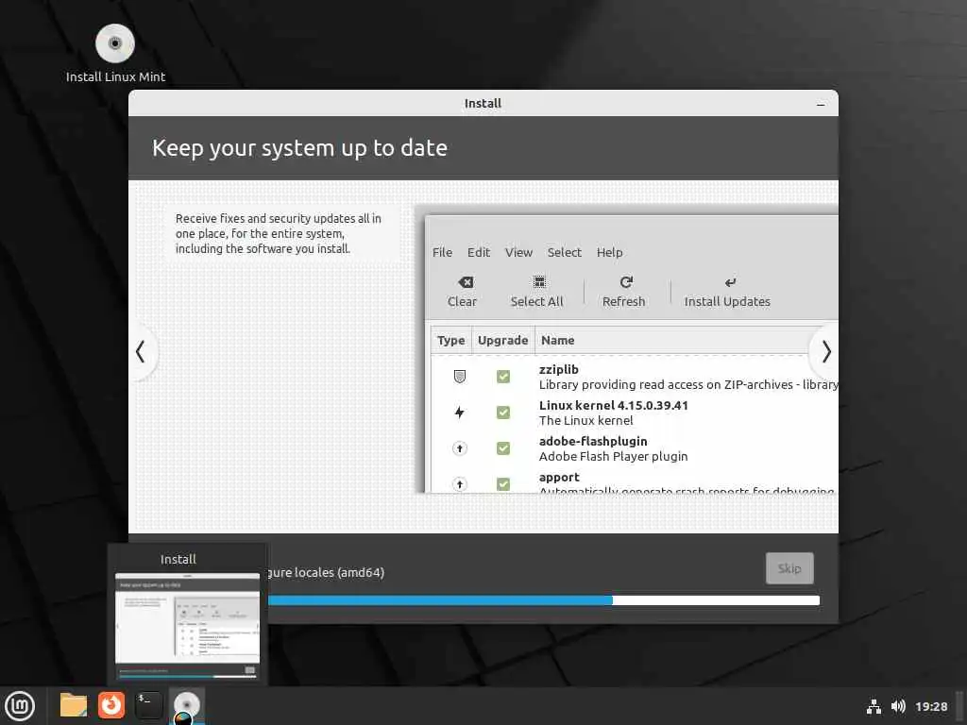Launch Firefox from the panel
The image size is (967, 725).
click(x=111, y=705)
